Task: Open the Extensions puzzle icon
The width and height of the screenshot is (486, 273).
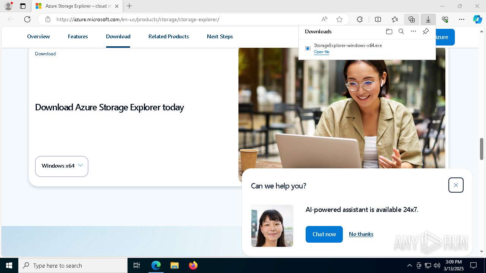Action: (x=360, y=19)
